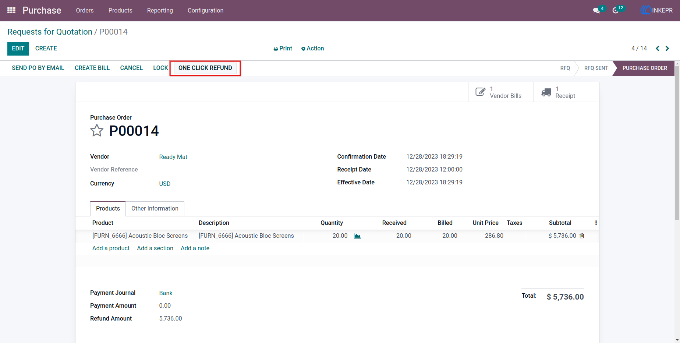The width and height of the screenshot is (680, 343).
Task: Open the Orders menu
Action: (85, 10)
